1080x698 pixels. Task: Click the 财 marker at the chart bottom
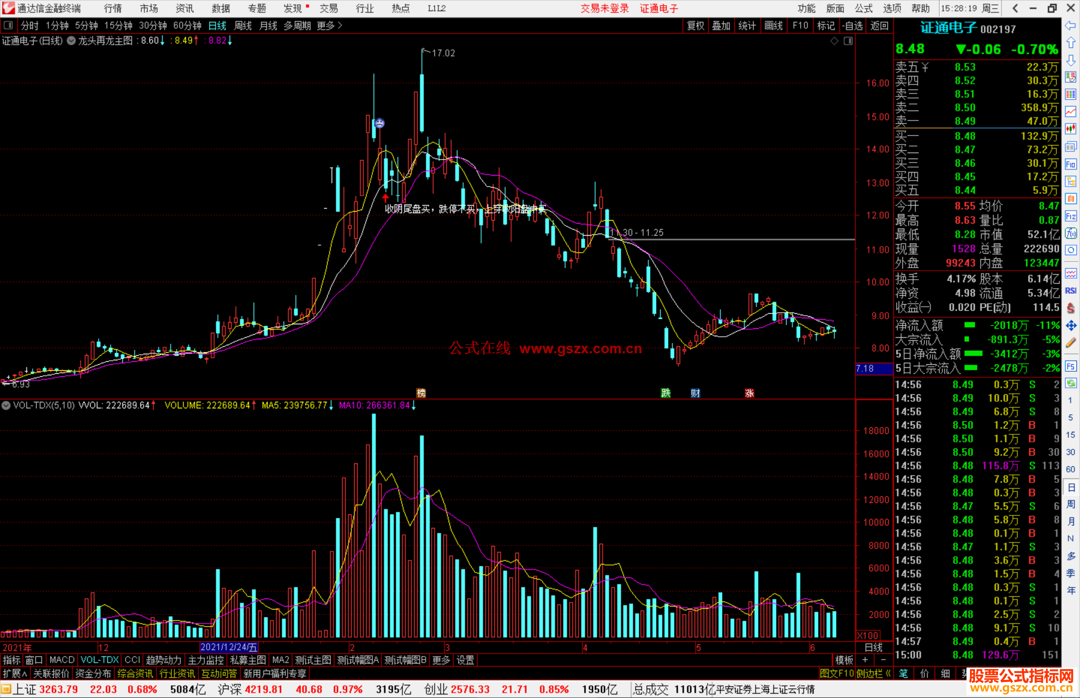tap(695, 393)
